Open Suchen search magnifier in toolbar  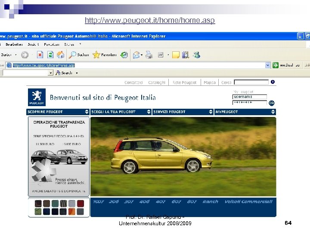79,55
